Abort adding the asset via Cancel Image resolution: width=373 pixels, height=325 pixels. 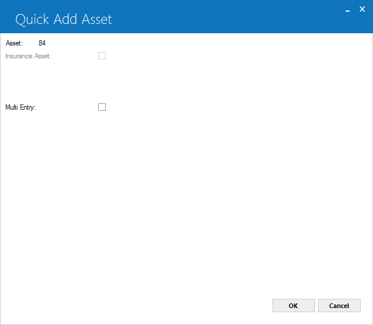(339, 306)
